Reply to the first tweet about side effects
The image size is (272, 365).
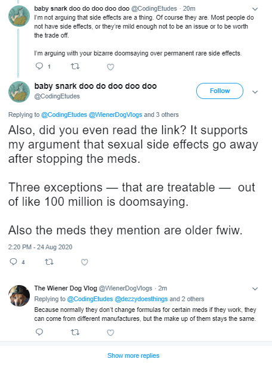point(39,66)
